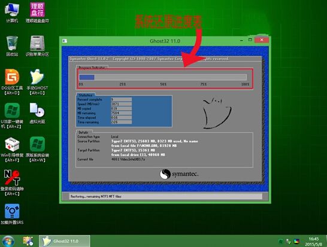The image size is (327, 247).
Task: Click the MB remaining value field
Action: pos(121,113)
